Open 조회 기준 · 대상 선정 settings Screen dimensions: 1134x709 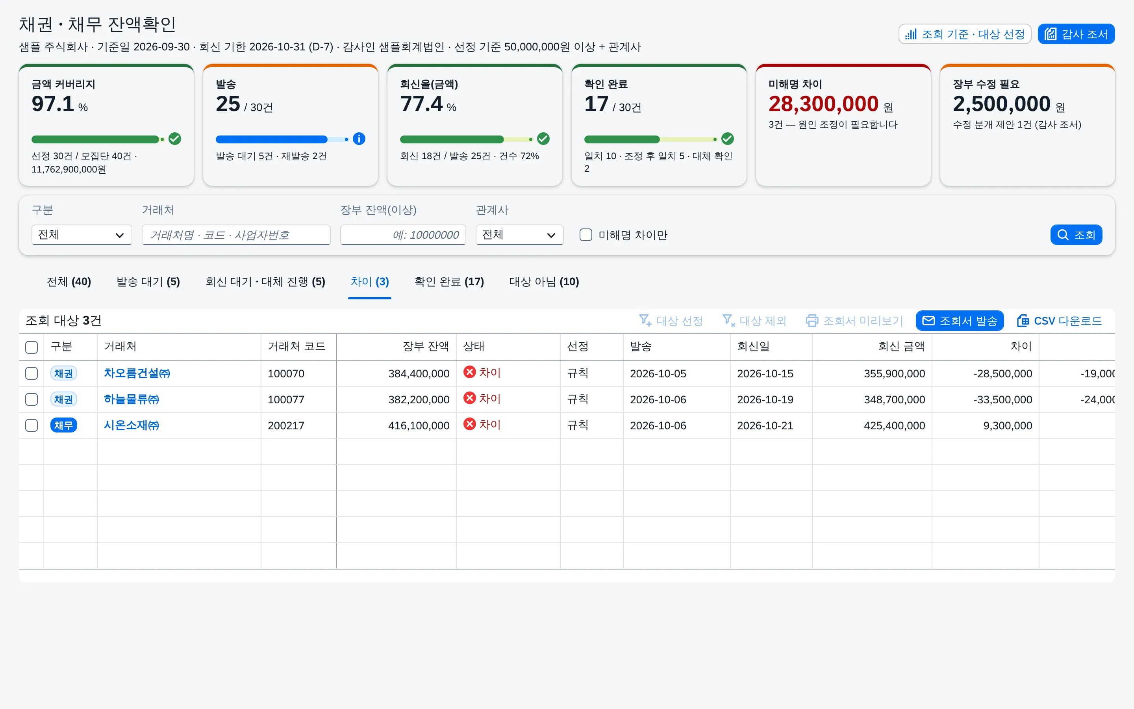point(965,34)
